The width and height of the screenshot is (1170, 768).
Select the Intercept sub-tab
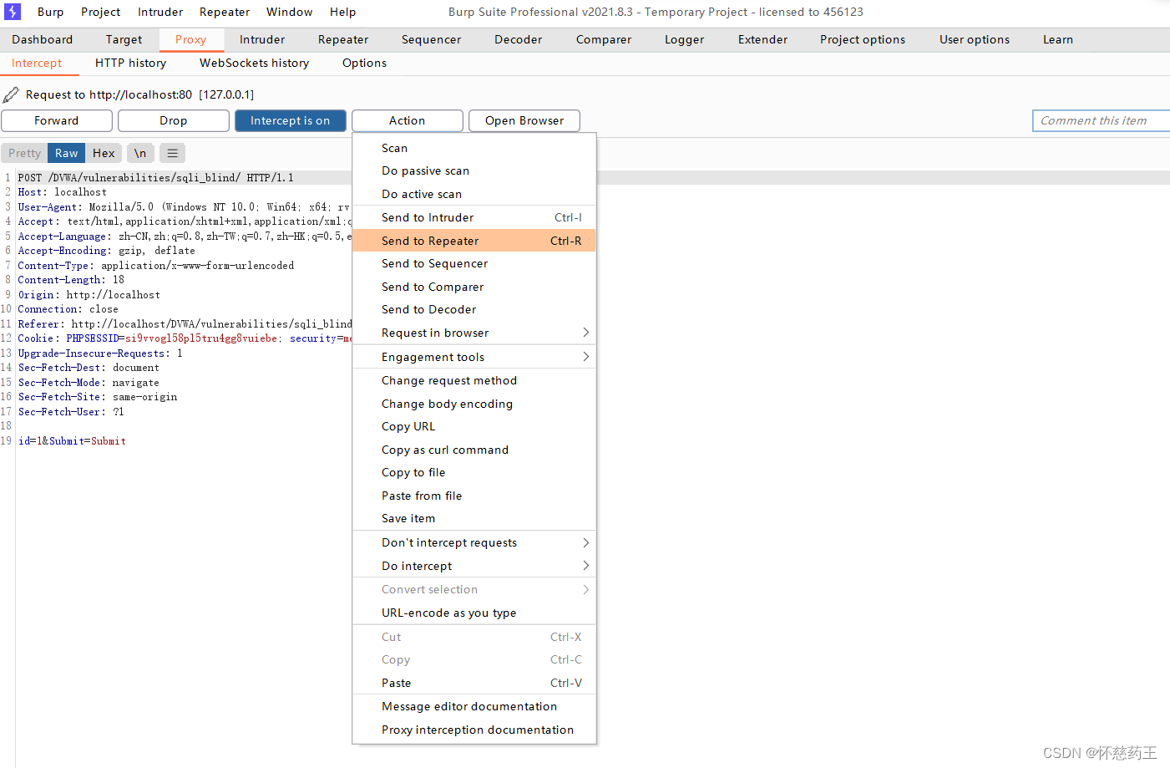pyautogui.click(x=37, y=63)
